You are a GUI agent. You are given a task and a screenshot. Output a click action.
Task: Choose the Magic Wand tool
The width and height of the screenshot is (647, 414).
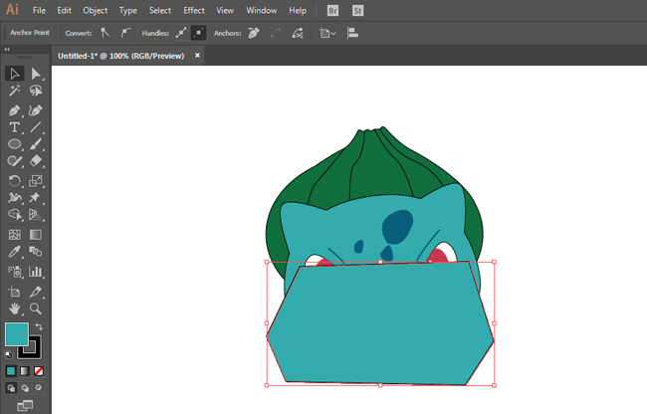pyautogui.click(x=15, y=92)
